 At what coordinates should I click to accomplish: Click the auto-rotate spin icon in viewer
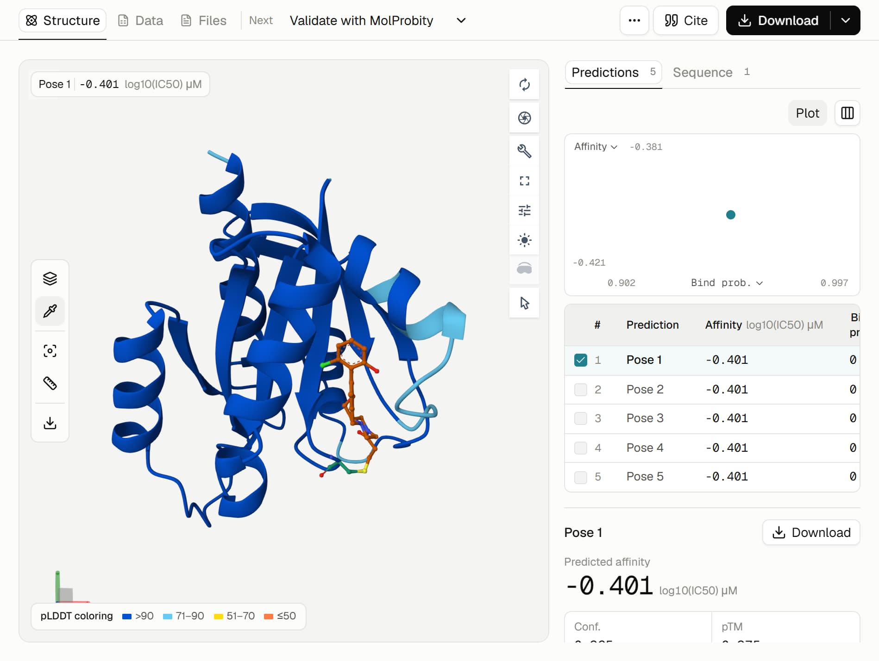[x=524, y=84]
